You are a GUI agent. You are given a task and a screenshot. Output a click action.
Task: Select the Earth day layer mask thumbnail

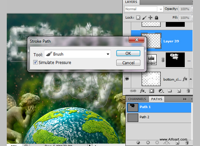tap(175, 60)
